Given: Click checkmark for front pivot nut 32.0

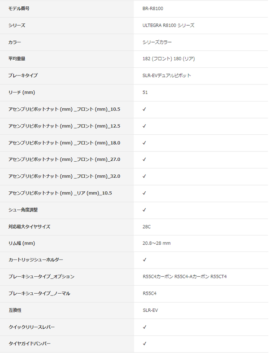Looking at the screenshot, I should [144, 176].
